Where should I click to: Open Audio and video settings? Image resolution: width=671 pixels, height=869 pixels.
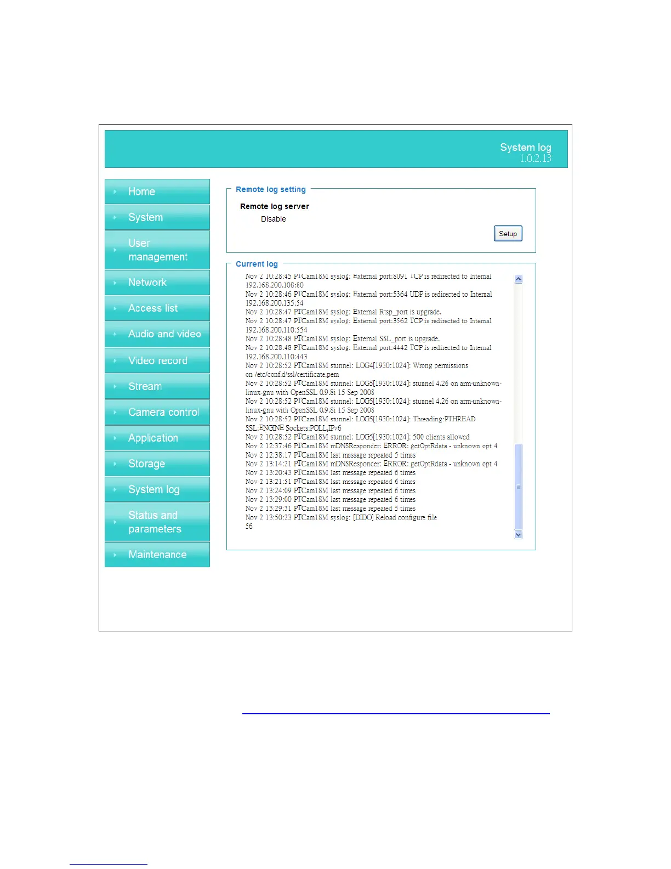(x=157, y=334)
